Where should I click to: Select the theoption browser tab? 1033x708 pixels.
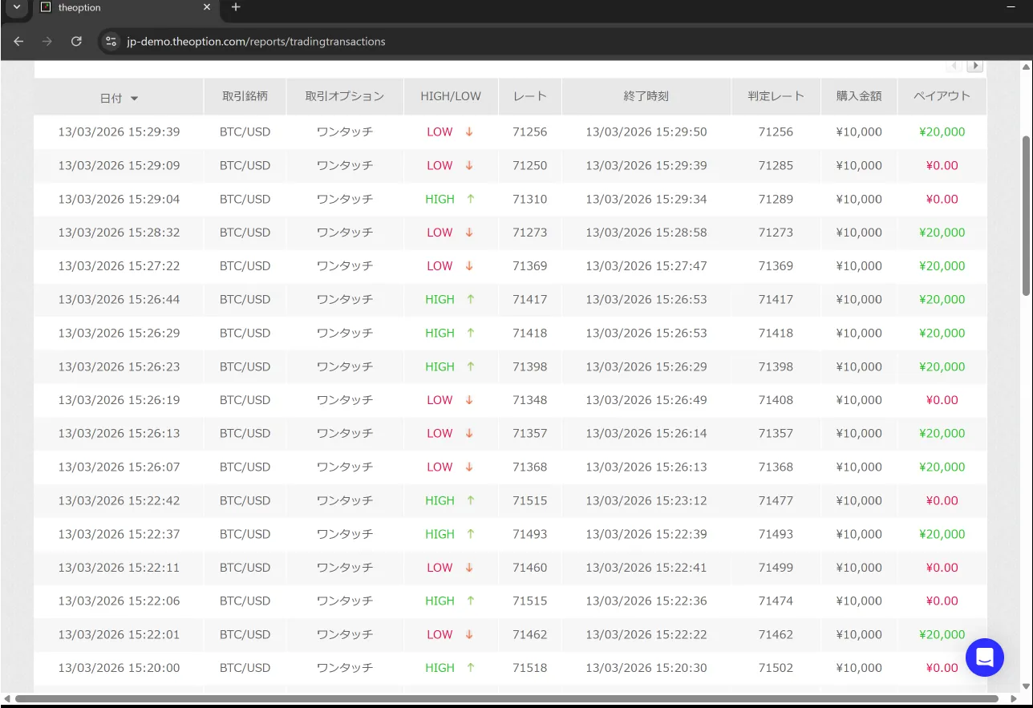click(x=120, y=7)
